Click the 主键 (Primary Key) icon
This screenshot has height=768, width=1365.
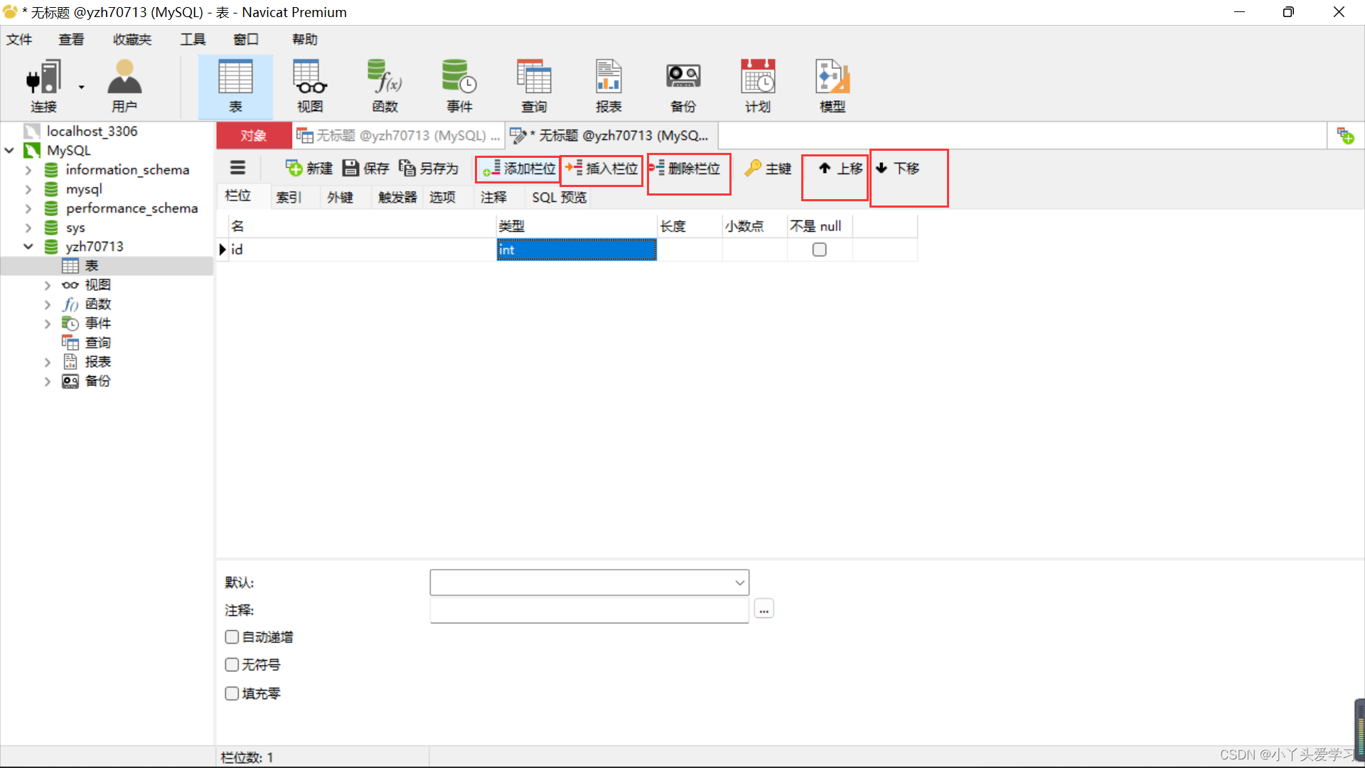(768, 168)
